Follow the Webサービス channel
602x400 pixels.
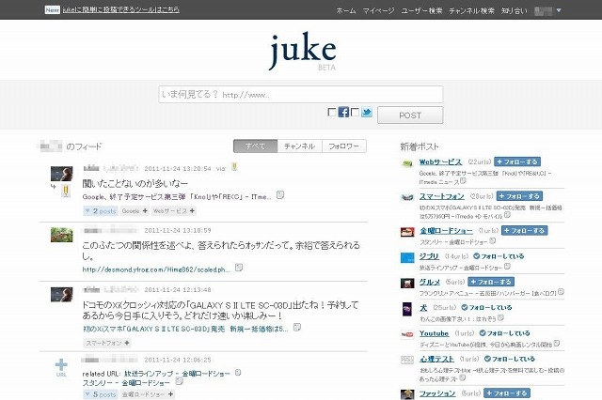517,162
